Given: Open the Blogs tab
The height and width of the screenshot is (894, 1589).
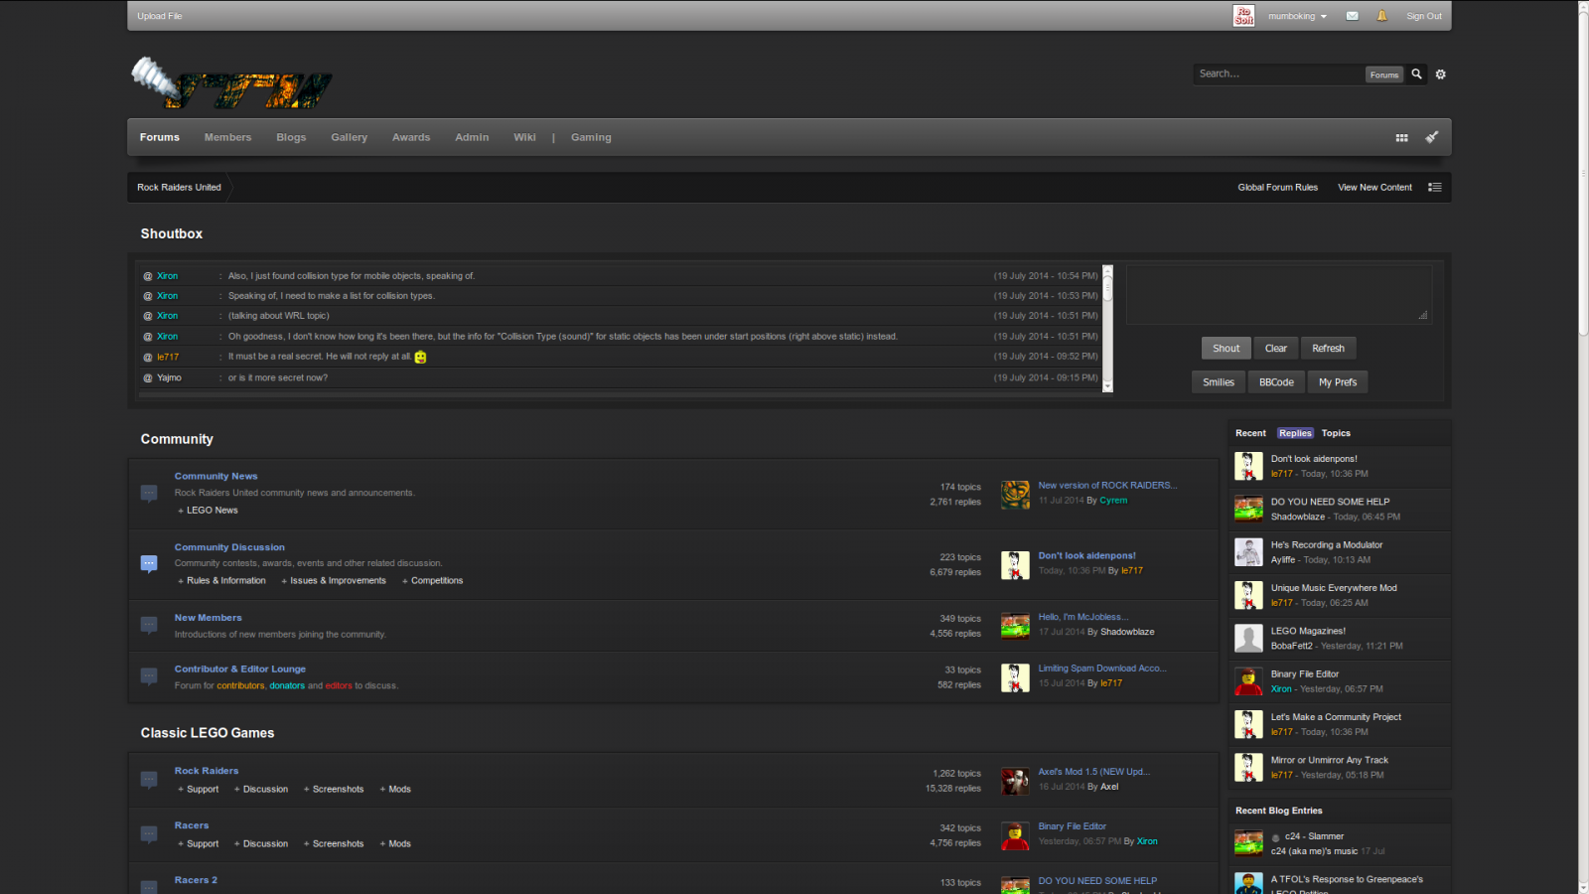Looking at the screenshot, I should 291,137.
